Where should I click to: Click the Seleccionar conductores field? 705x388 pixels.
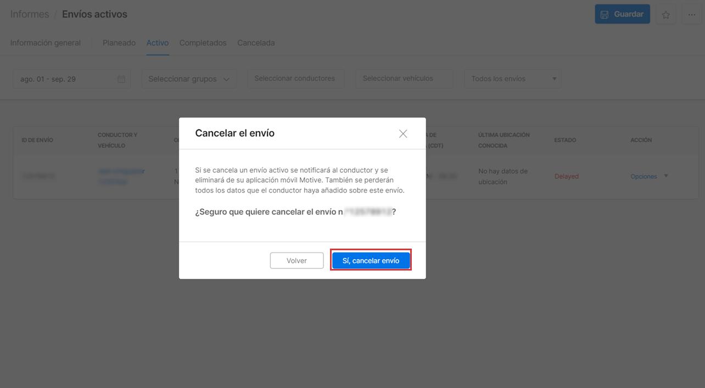point(295,78)
